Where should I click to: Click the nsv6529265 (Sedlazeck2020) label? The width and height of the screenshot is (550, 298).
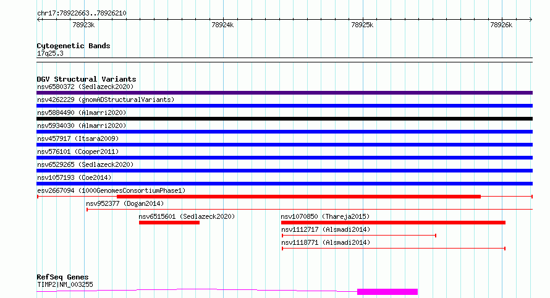(x=85, y=164)
